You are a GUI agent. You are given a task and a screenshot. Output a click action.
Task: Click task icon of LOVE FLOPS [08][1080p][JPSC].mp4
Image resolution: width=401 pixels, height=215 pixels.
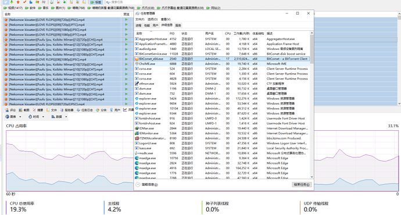(x=6, y=59)
